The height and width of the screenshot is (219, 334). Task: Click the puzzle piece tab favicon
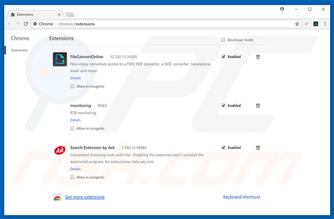(x=13, y=14)
